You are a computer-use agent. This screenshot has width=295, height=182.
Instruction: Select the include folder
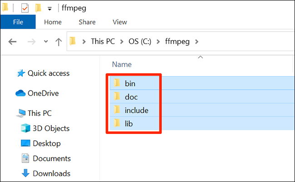click(x=136, y=110)
